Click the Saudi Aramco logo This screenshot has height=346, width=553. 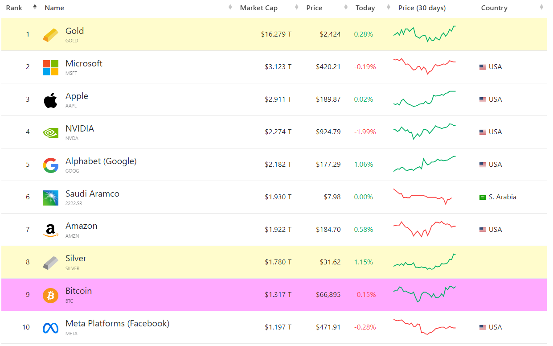click(50, 198)
